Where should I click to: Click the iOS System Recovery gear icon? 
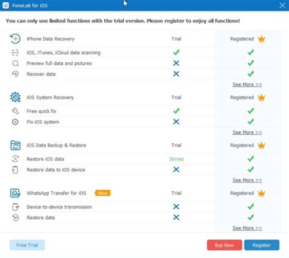(15, 97)
